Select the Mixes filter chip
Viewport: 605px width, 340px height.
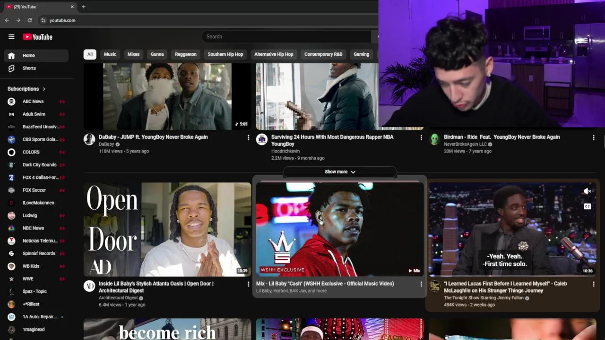click(133, 54)
